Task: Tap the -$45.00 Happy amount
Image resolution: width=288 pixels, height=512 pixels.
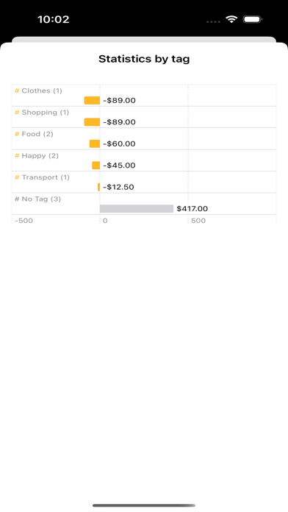Action: 119,166
